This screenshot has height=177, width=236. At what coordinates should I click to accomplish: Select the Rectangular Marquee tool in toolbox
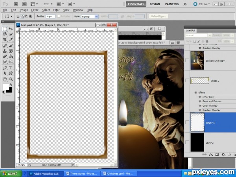pos(5,29)
